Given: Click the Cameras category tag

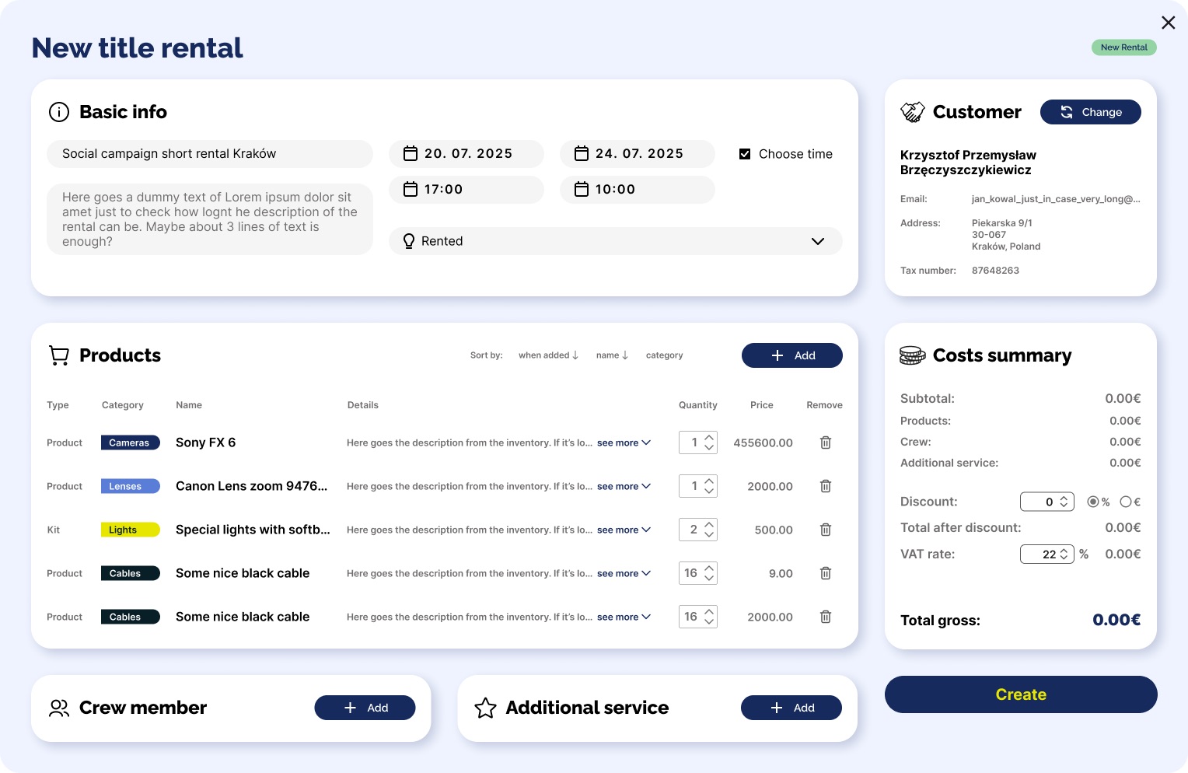Looking at the screenshot, I should [x=130, y=442].
